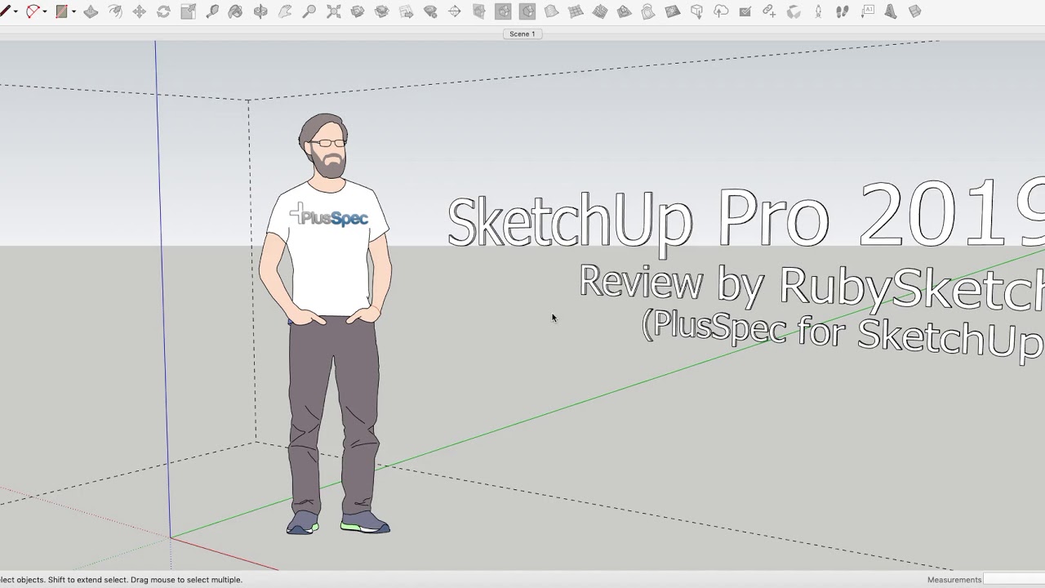Expand the shape tool dropdown arrow

click(73, 11)
